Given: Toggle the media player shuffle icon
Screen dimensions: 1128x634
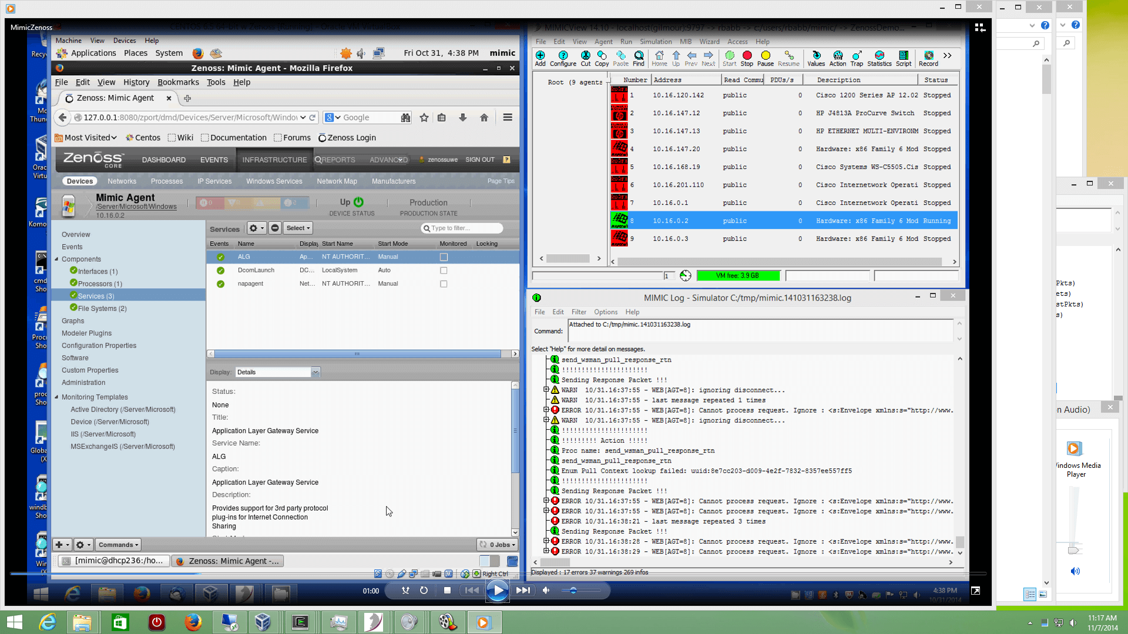Looking at the screenshot, I should 405,591.
